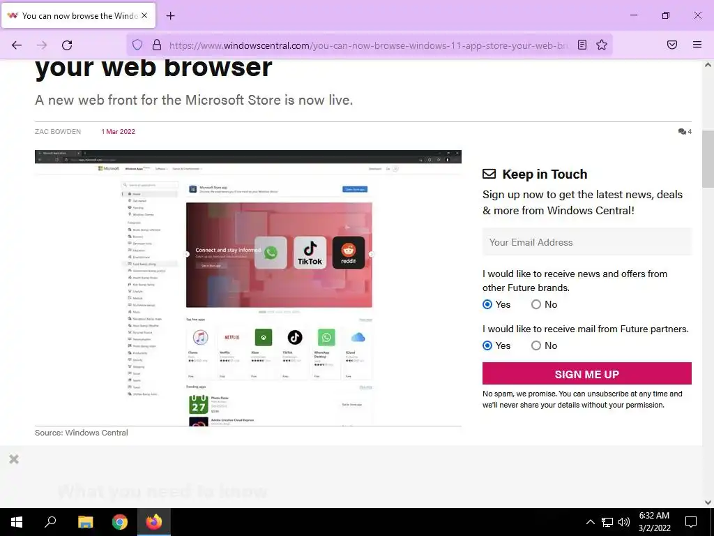Open Firefox application menu
Viewport: 714px width, 536px height.
[697, 45]
